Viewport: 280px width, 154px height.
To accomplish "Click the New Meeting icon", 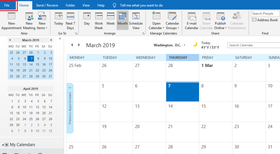I will point(29,21).
